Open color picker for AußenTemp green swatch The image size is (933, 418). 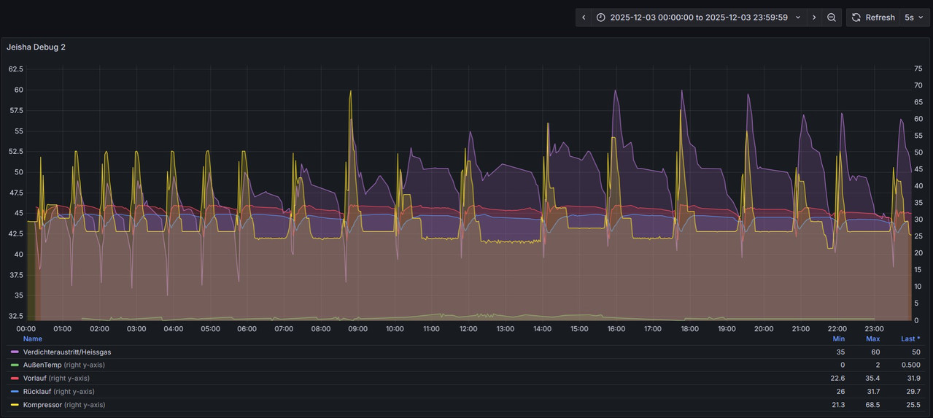click(15, 365)
